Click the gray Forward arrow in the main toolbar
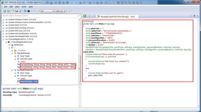 point(8,11)
